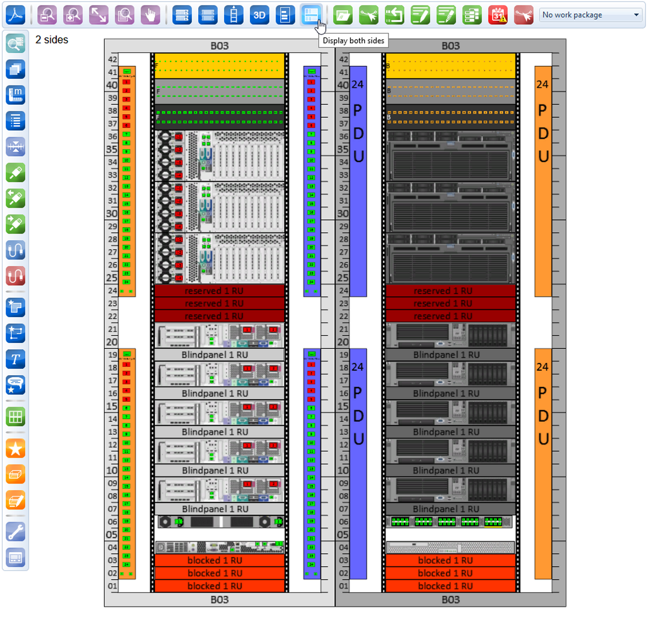Open the wrench settings tool
Screen dimensions: 651x620
coord(16,532)
